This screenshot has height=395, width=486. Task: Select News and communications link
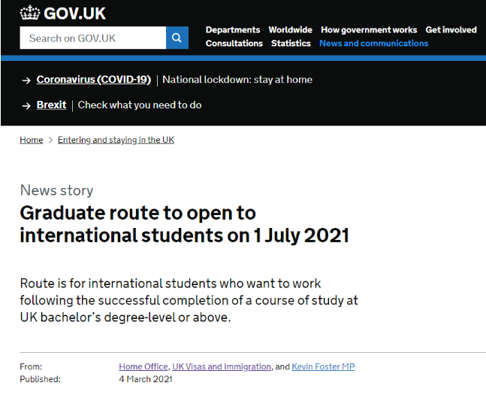click(x=374, y=43)
